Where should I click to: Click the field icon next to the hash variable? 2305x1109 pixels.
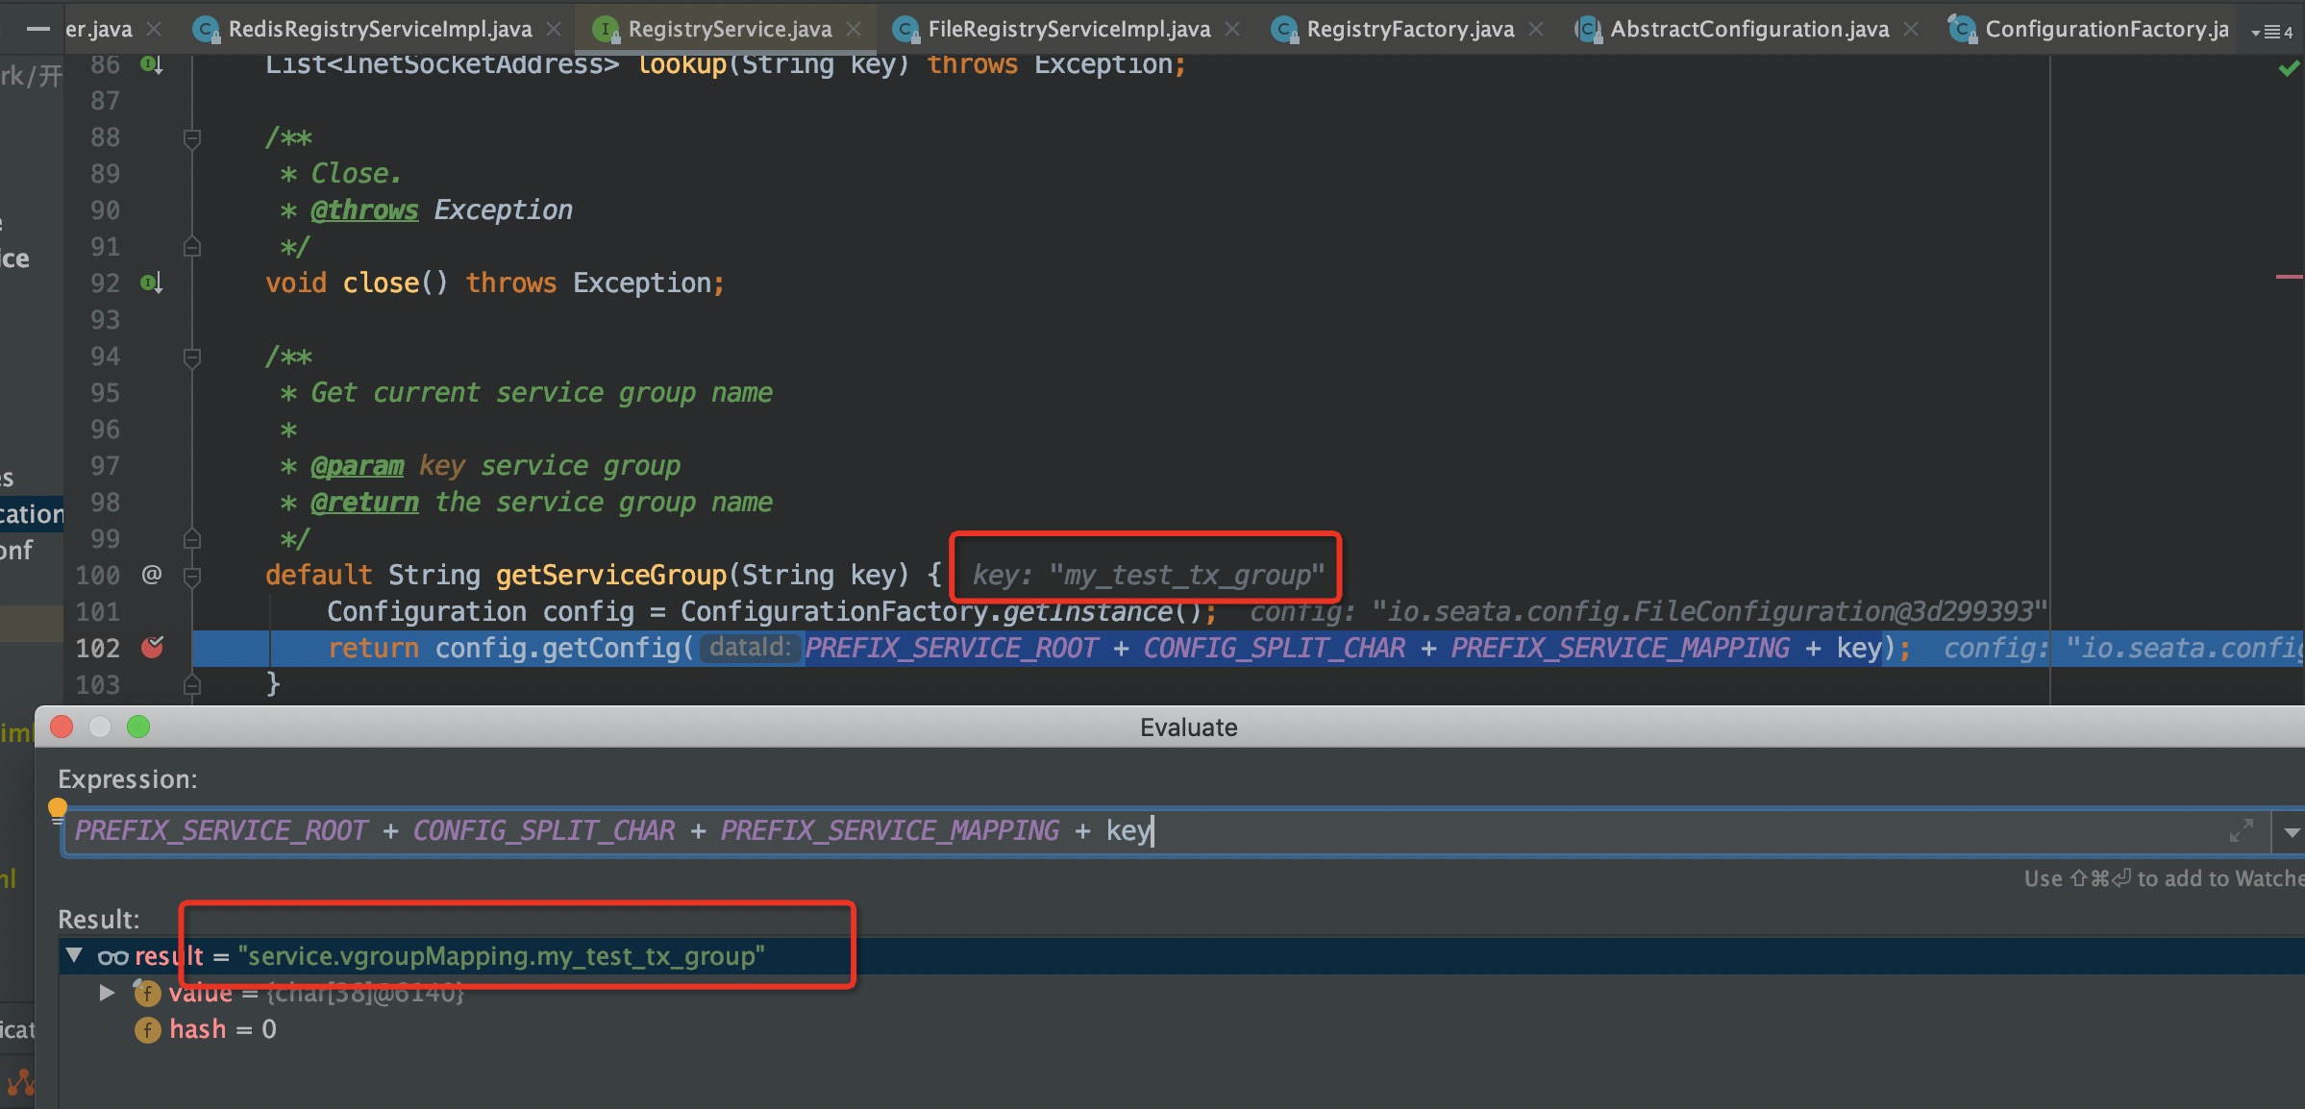coord(146,1029)
